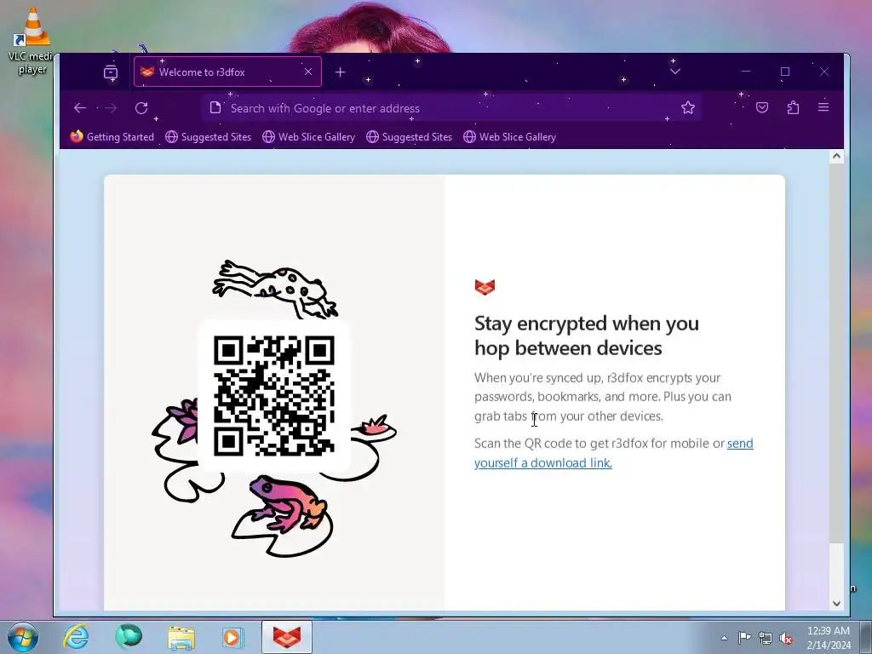Screen dimensions: 872x654
Task: Open the second Web Slice Gallery bookmark
Action: pyautogui.click(x=509, y=137)
